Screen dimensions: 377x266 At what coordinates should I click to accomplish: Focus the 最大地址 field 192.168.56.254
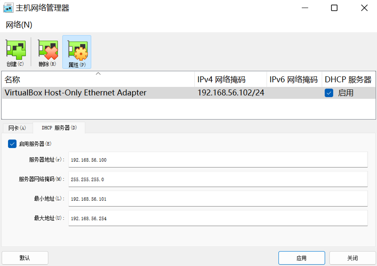[218, 218]
